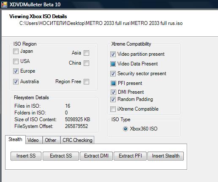Click the size value 5098925 KB

point(77,120)
